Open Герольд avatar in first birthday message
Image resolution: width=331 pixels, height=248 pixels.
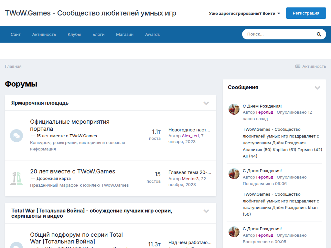[x=234, y=109]
